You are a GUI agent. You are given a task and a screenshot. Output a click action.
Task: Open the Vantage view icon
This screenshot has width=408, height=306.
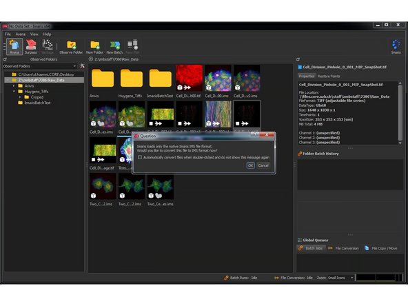point(48,46)
